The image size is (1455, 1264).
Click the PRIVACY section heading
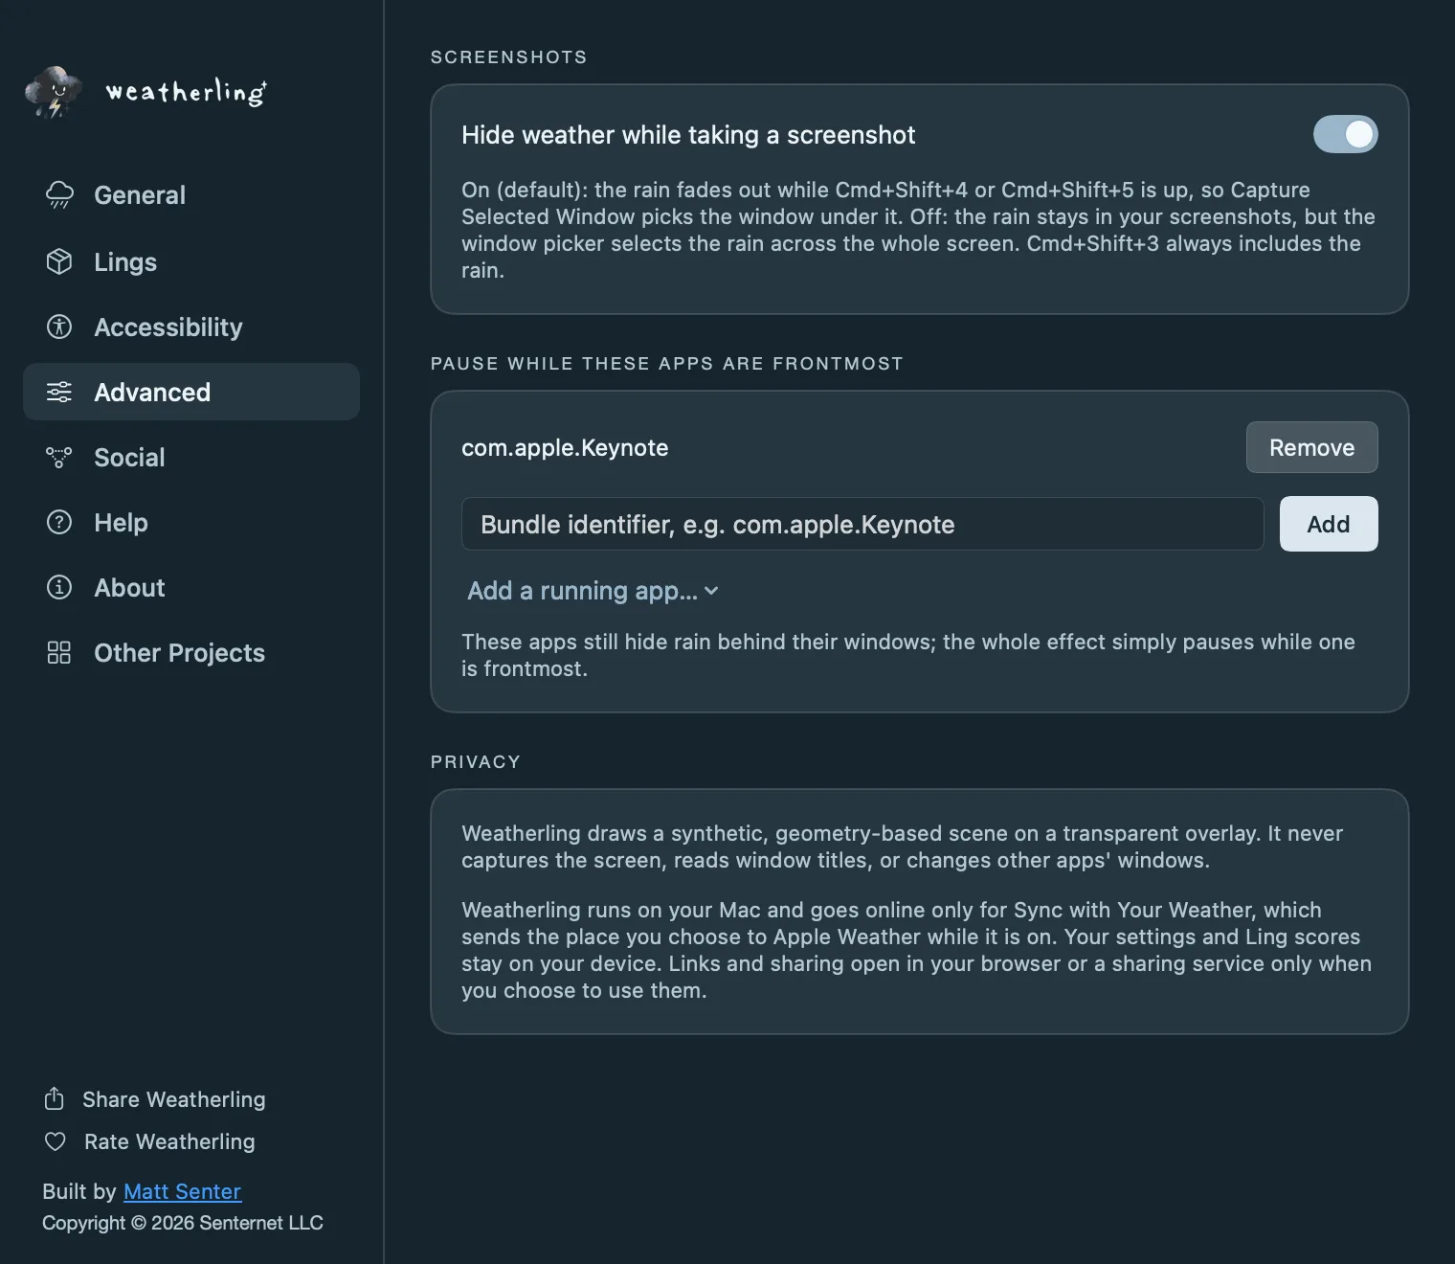pyautogui.click(x=476, y=761)
